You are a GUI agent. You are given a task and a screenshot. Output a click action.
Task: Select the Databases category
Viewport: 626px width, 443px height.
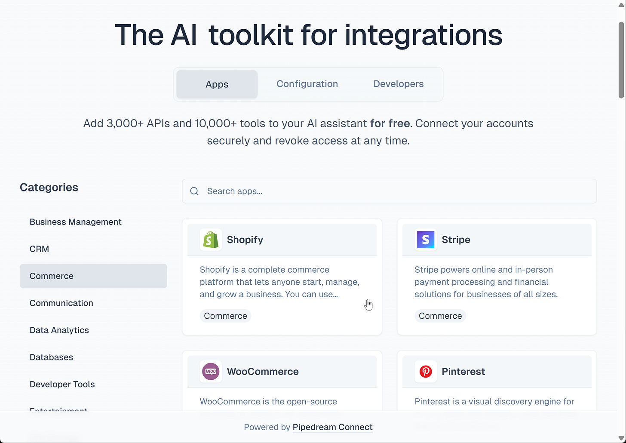click(x=51, y=357)
